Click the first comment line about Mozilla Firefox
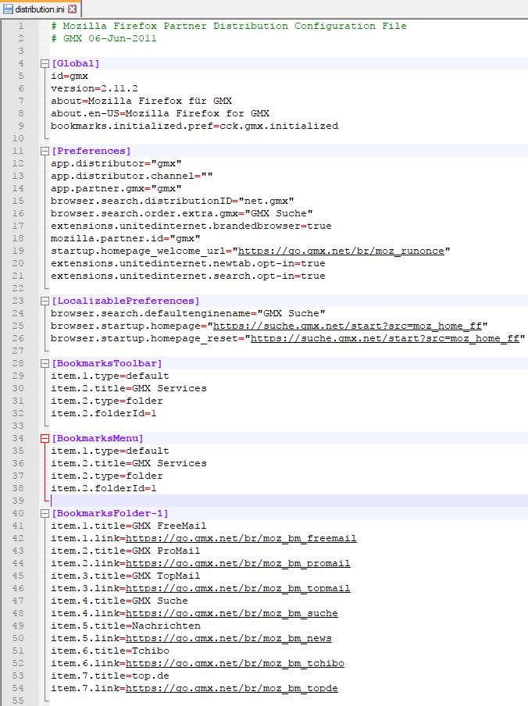Screen dimensions: 528x706 pos(229,26)
